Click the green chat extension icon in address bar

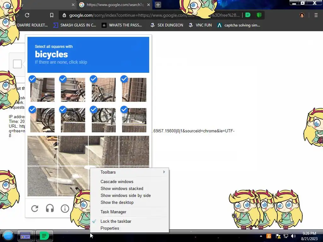pos(248,15)
